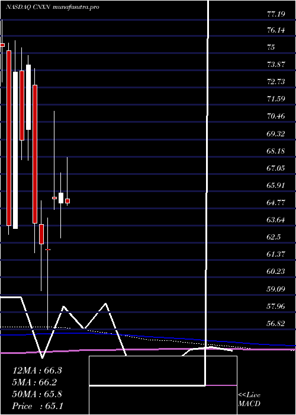This screenshot has height=415, width=296.
Task: Click the 'NASDAQ CNXN munafasutra.pro' chart title
Action: click(53, 7)
